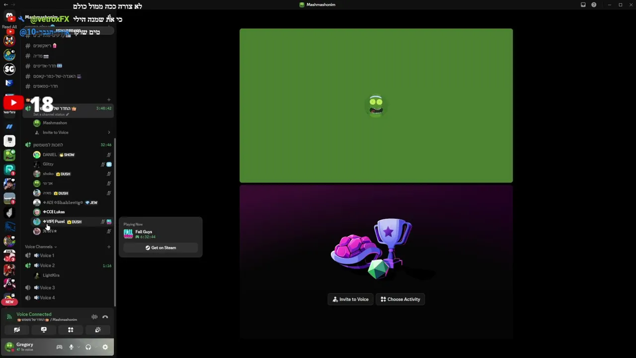Screen dimensions: 636x358
Task: Click the Get on Steam button
Action: click(160, 248)
